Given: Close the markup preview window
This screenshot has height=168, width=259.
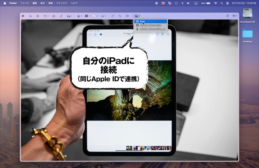Looking at the screenshot, I should click(23, 16).
